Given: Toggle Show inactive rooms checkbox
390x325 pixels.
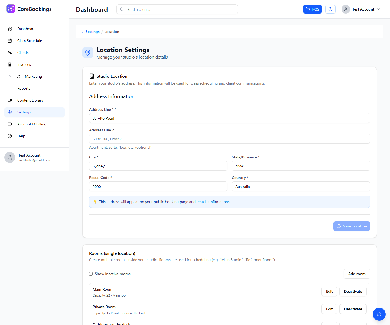Looking at the screenshot, I should [91, 274].
